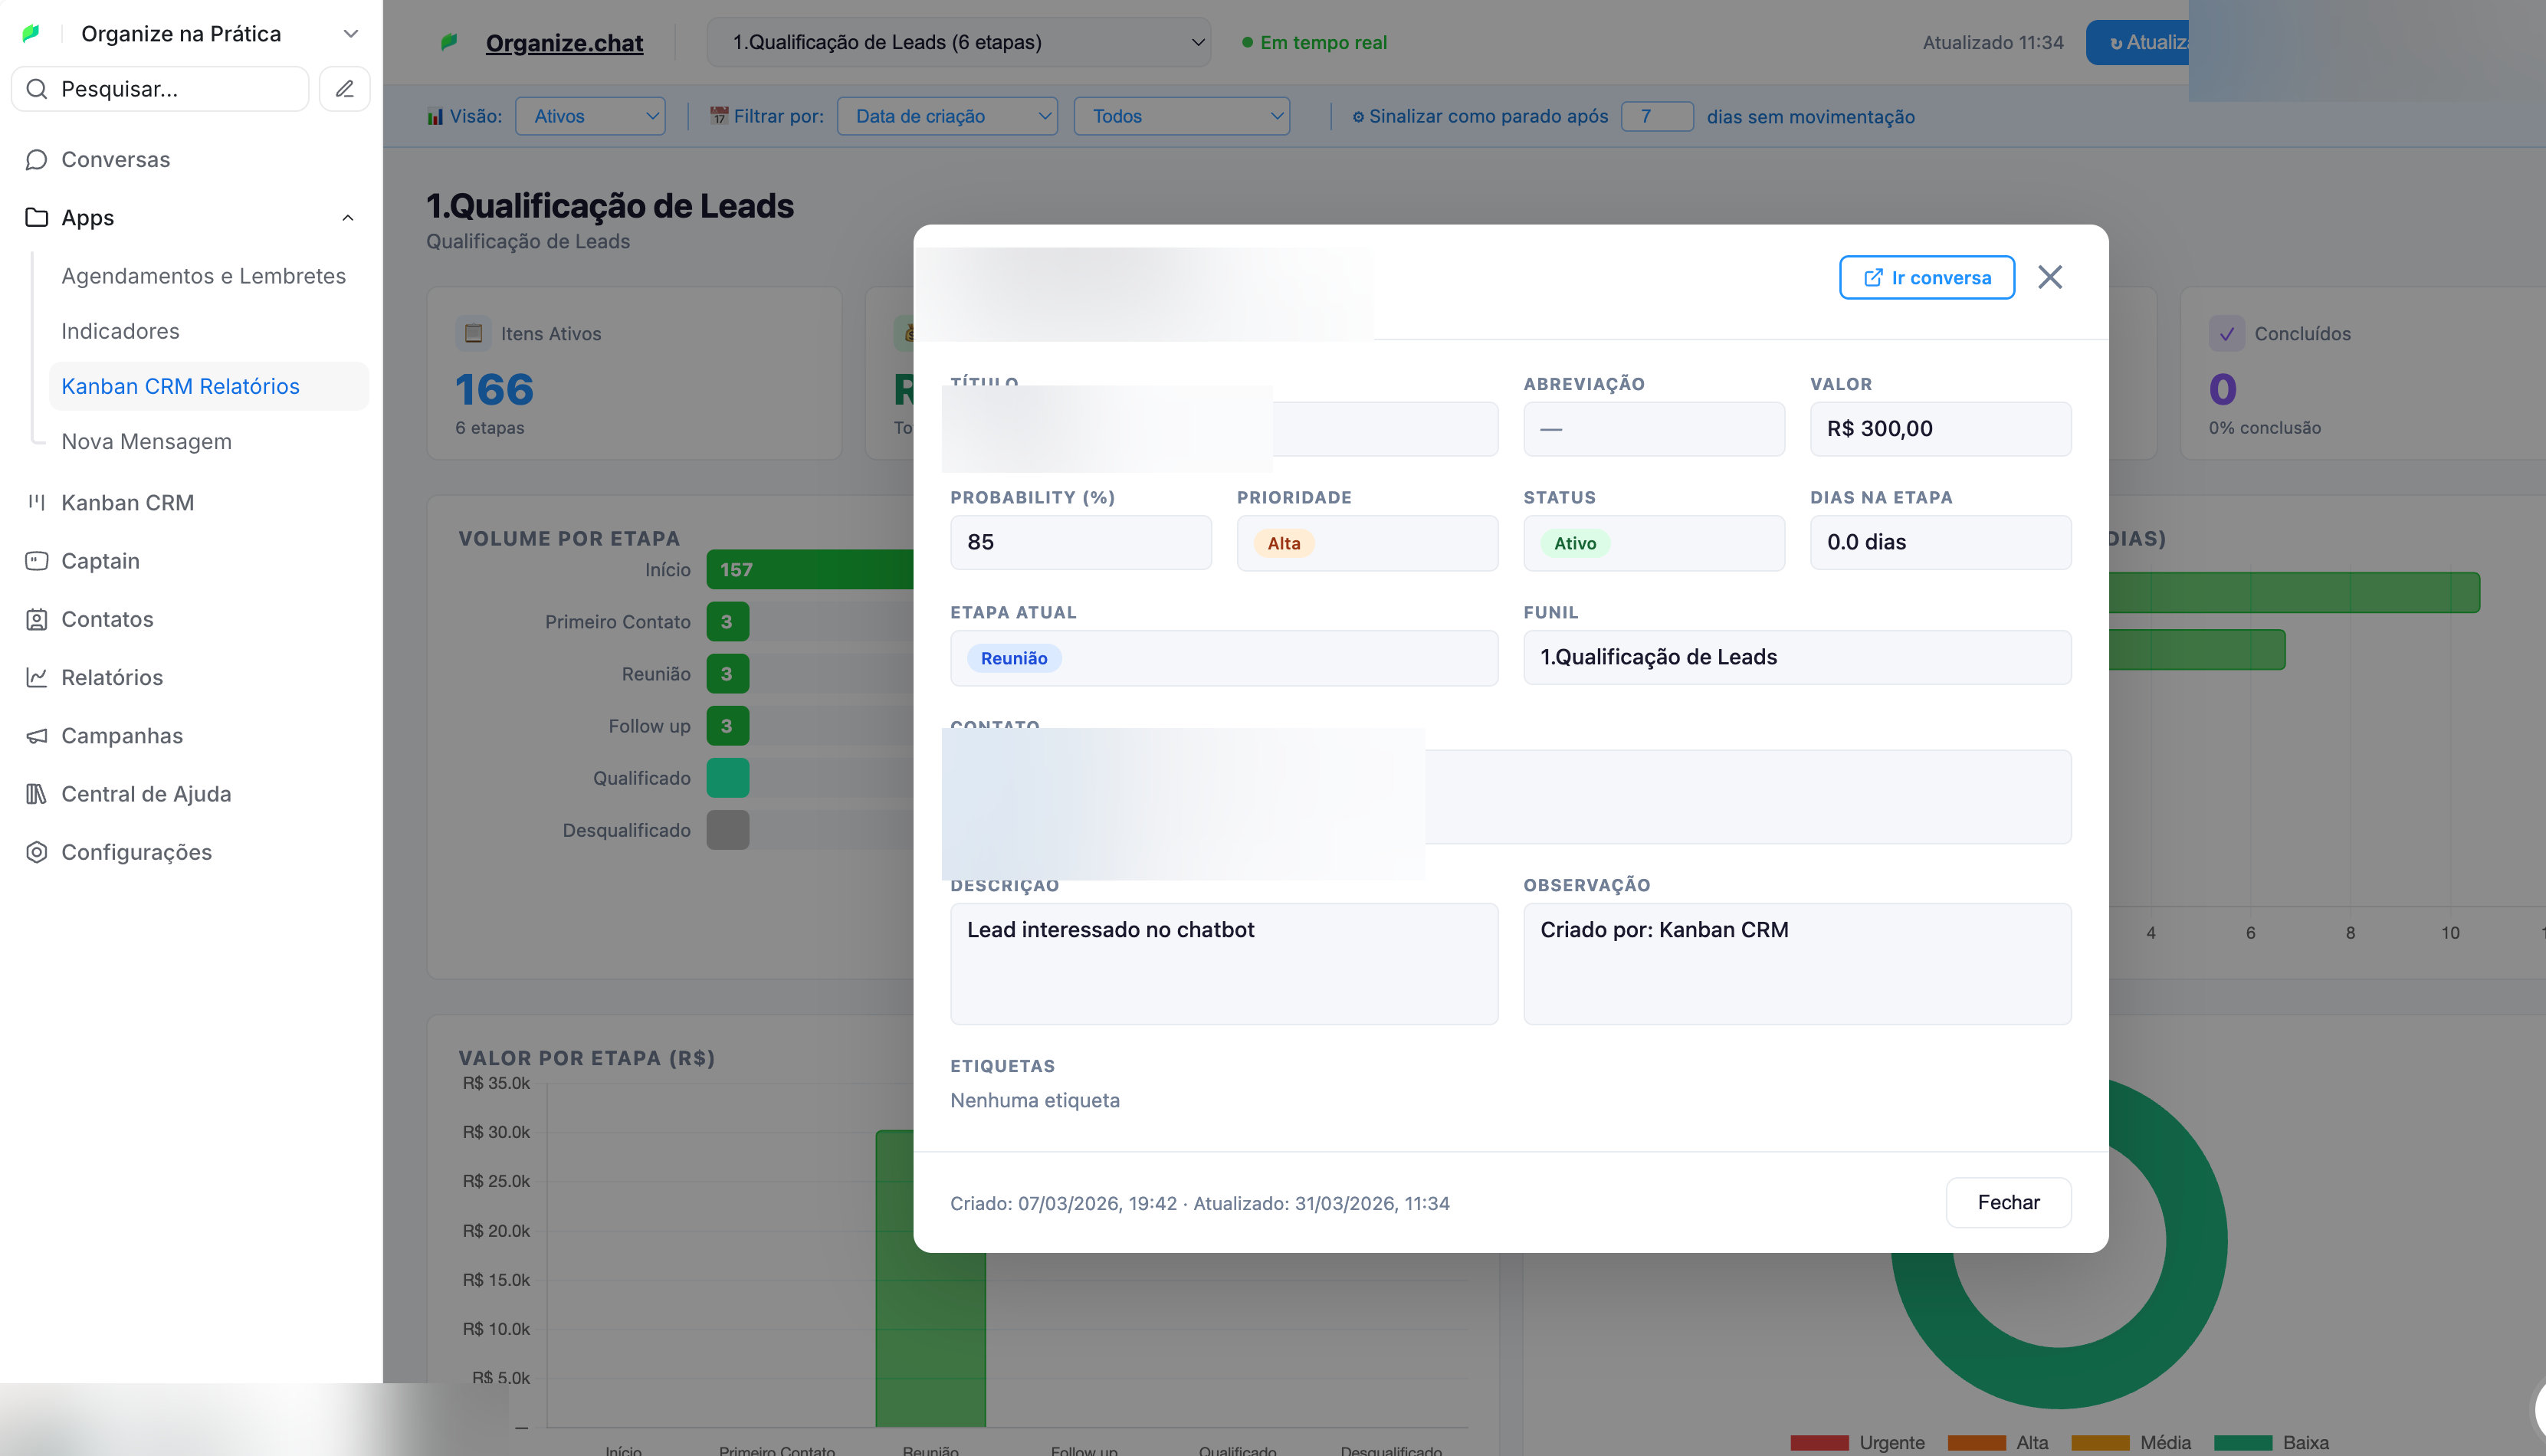The image size is (2546, 1456).
Task: Click the stalled days number field showing 7
Action: click(x=1656, y=116)
